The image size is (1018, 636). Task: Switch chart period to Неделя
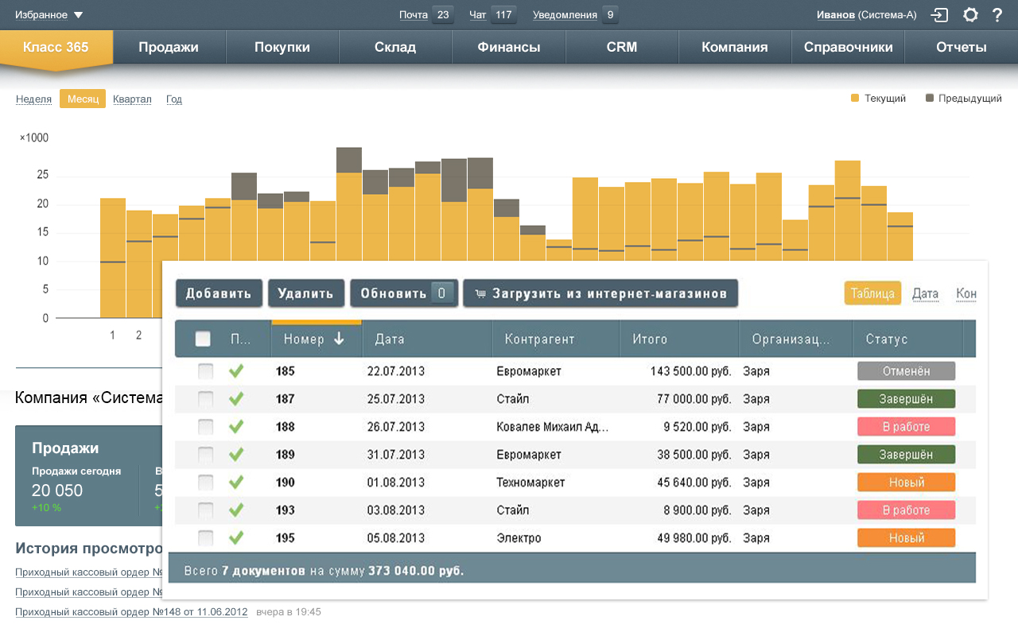point(33,99)
